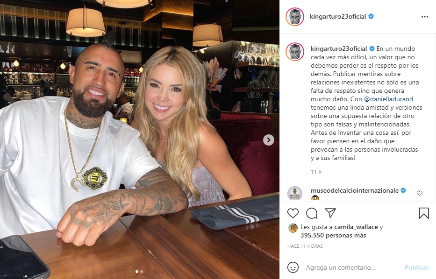Screen dimensions: 436x279
Task: Like the post with the heart icon
Action: tap(293, 213)
